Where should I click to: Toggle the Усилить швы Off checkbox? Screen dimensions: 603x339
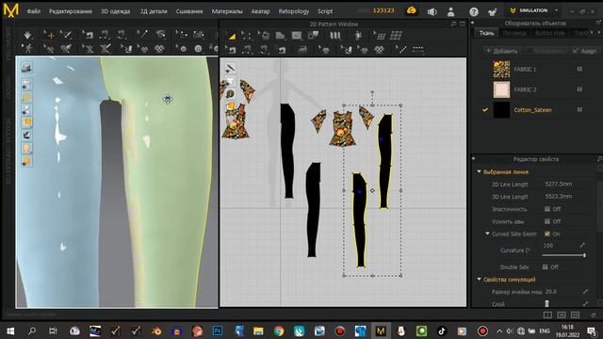[547, 221]
